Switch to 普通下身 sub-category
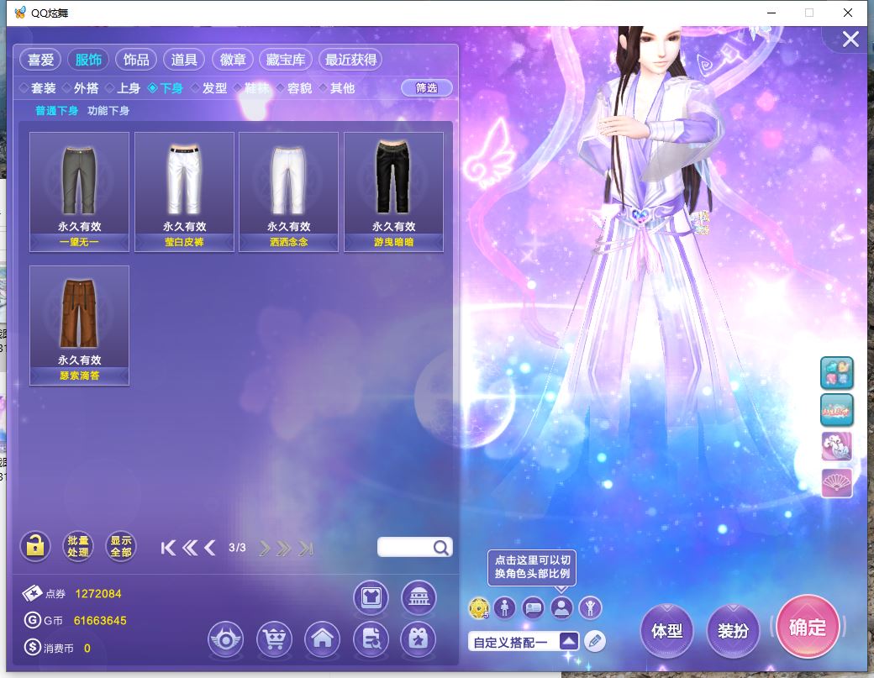 (x=56, y=111)
